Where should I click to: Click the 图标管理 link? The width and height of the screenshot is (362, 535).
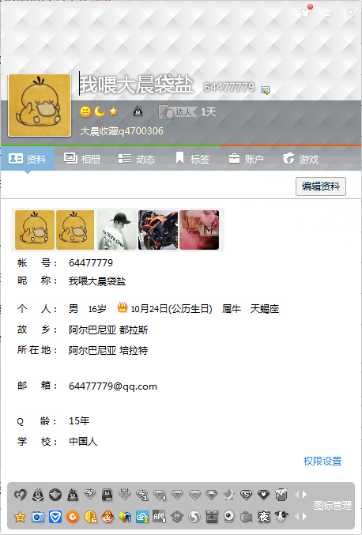(x=333, y=506)
